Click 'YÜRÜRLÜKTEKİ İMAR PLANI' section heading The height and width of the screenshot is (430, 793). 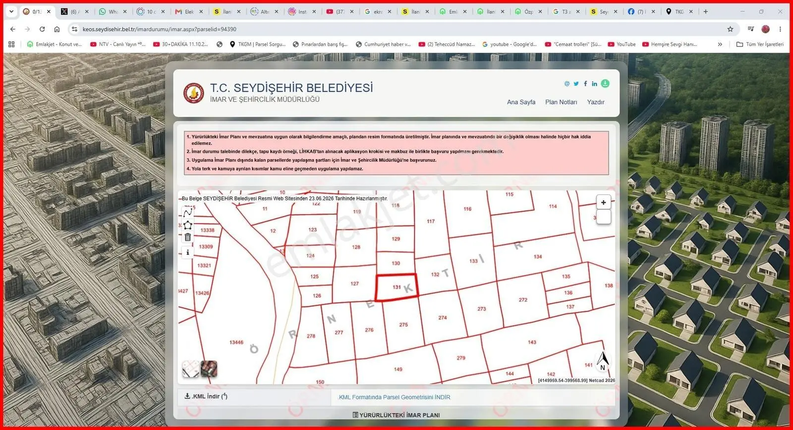click(396, 415)
